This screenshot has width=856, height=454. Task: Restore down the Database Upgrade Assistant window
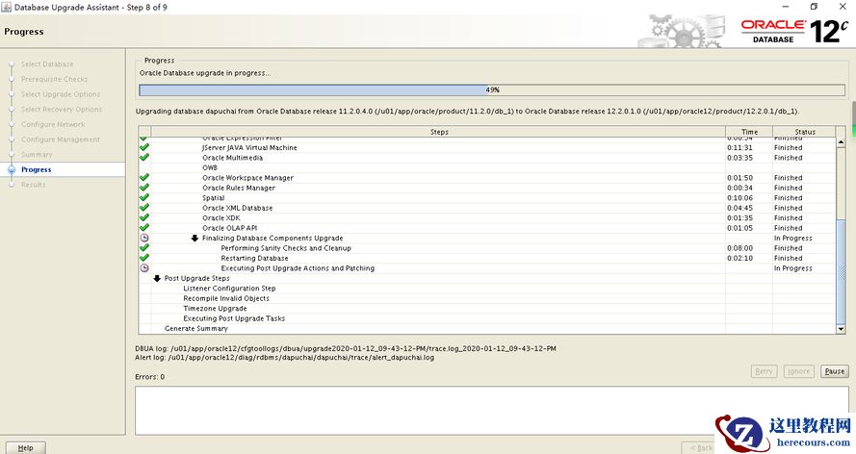[814, 7]
